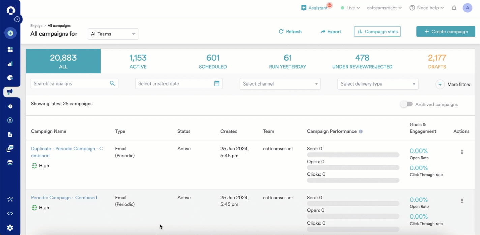Click the Sent progress bar of Duplicate campaign
This screenshot has width=480, height=235.
(353, 155)
